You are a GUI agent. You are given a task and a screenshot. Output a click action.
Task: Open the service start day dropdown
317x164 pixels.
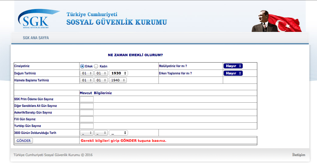(87, 80)
